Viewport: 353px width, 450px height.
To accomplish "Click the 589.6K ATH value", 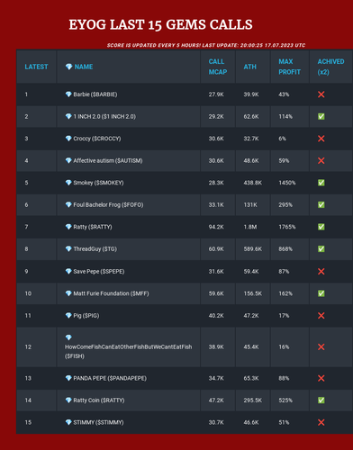I will pos(253,249).
